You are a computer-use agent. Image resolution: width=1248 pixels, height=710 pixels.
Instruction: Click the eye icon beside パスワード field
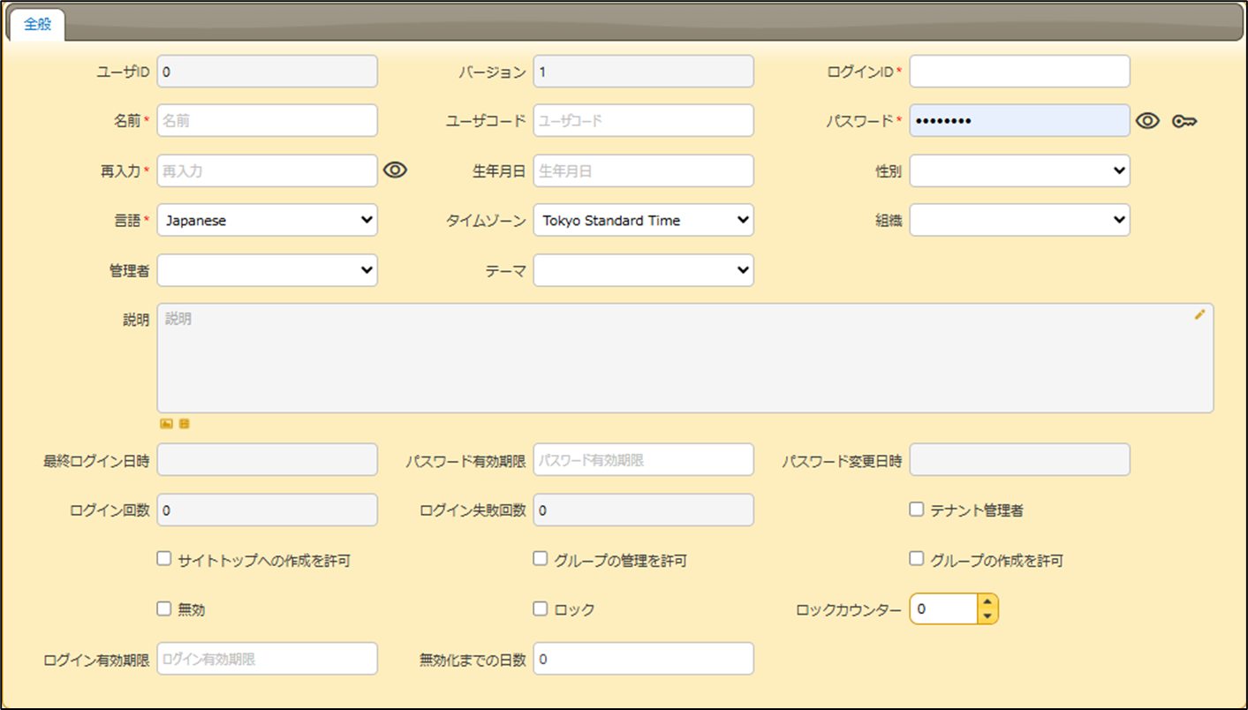[x=1146, y=121]
